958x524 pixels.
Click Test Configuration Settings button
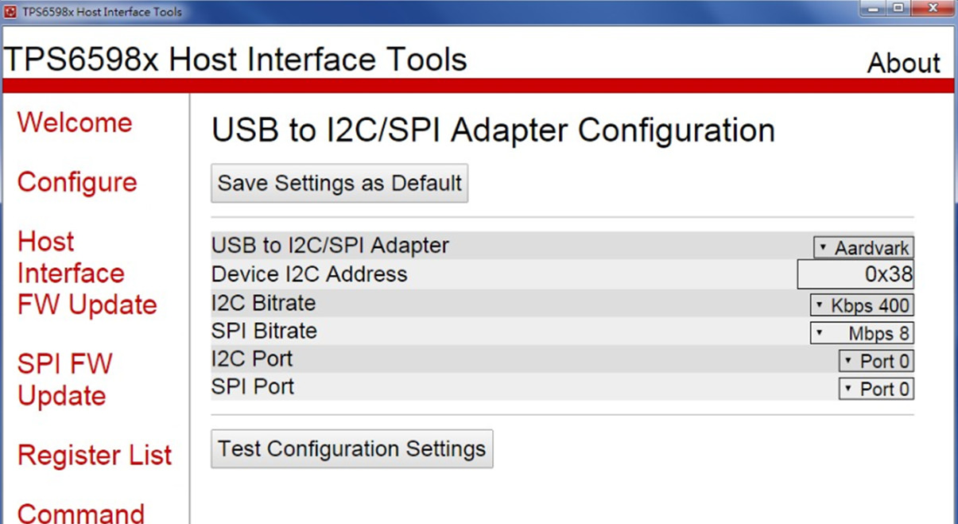pyautogui.click(x=351, y=448)
